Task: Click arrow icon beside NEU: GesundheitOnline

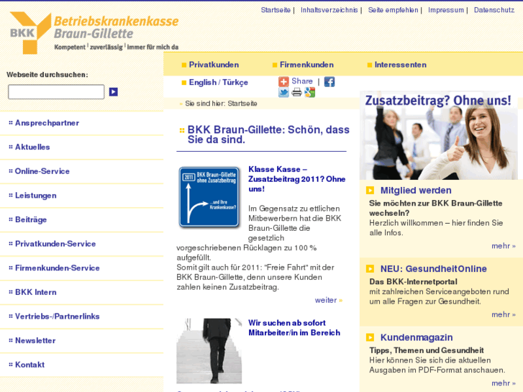Action: tap(370, 268)
